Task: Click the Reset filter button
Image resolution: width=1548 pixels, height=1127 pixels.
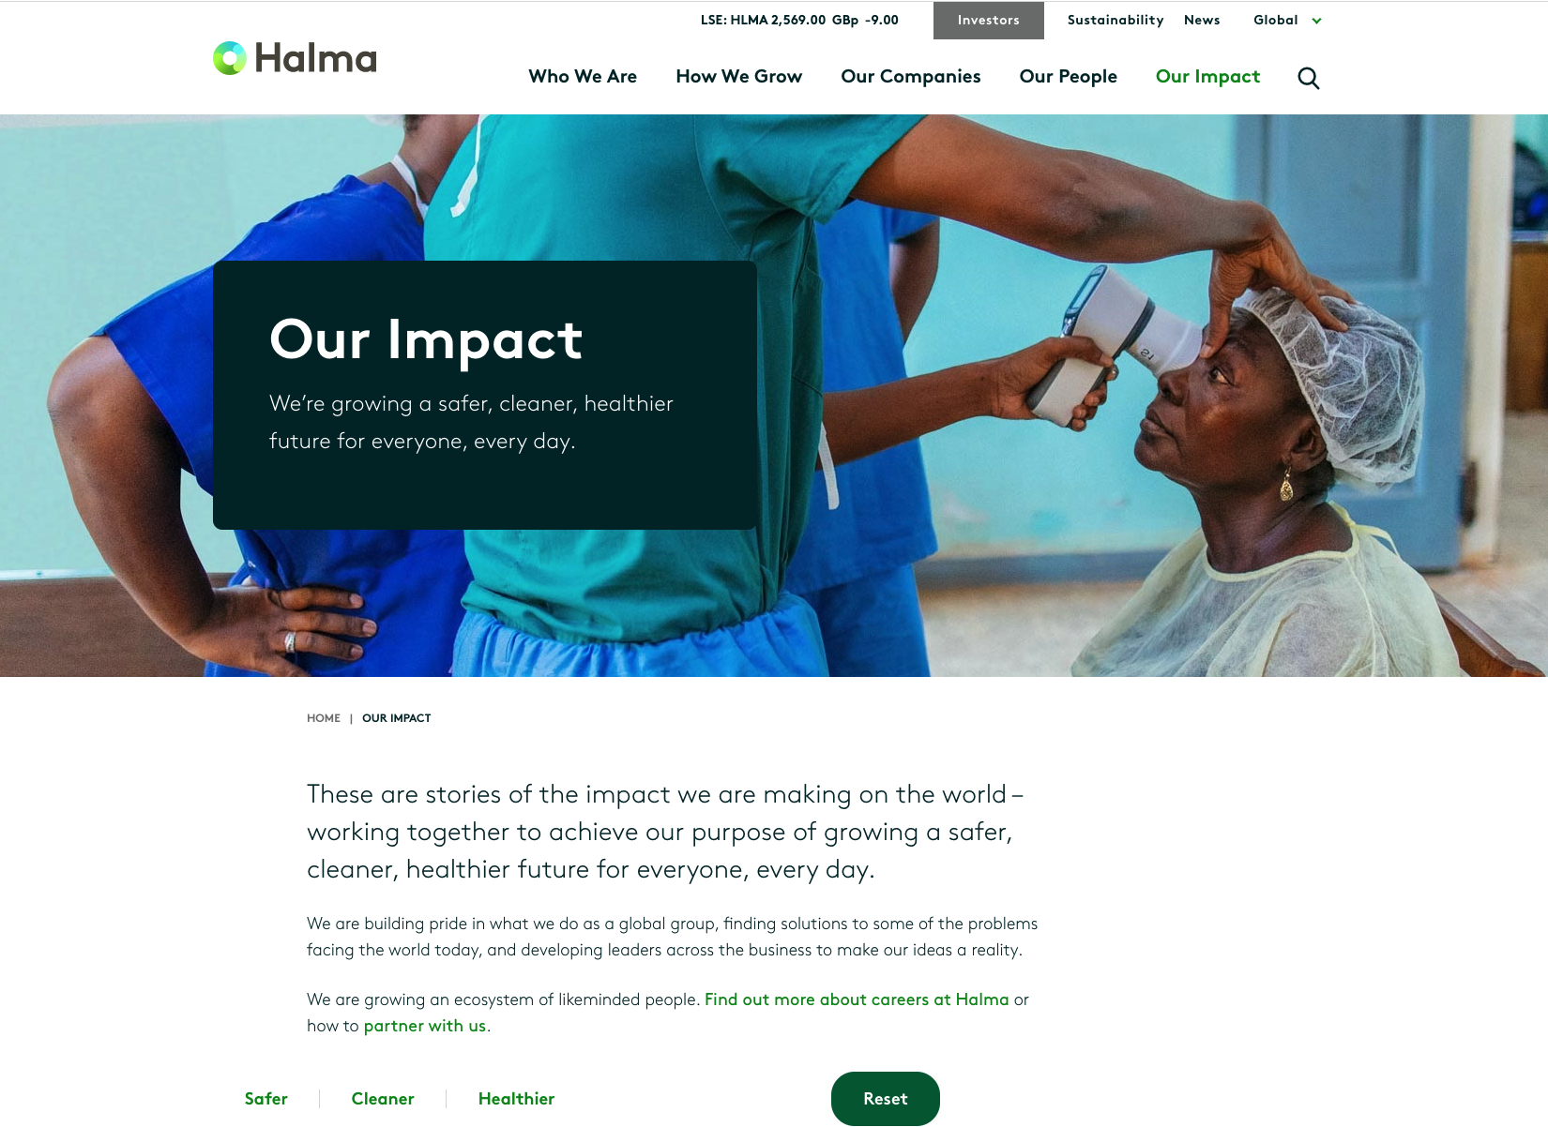Action: pos(885,1099)
